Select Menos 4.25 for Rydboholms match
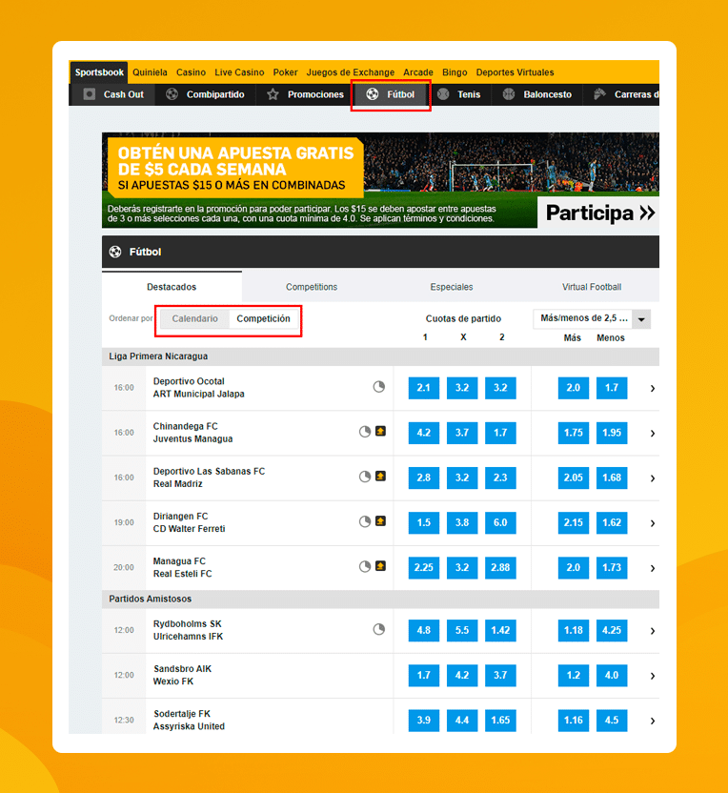 click(612, 631)
